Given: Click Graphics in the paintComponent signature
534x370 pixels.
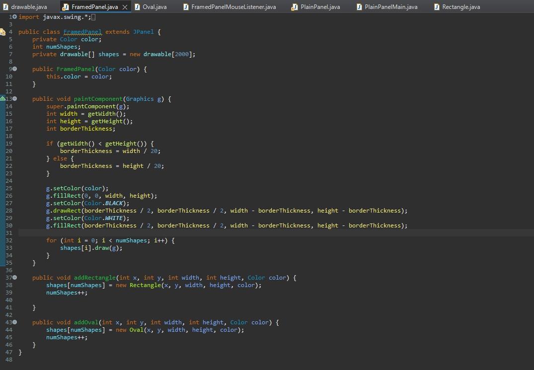Looking at the screenshot, I should 140,99.
